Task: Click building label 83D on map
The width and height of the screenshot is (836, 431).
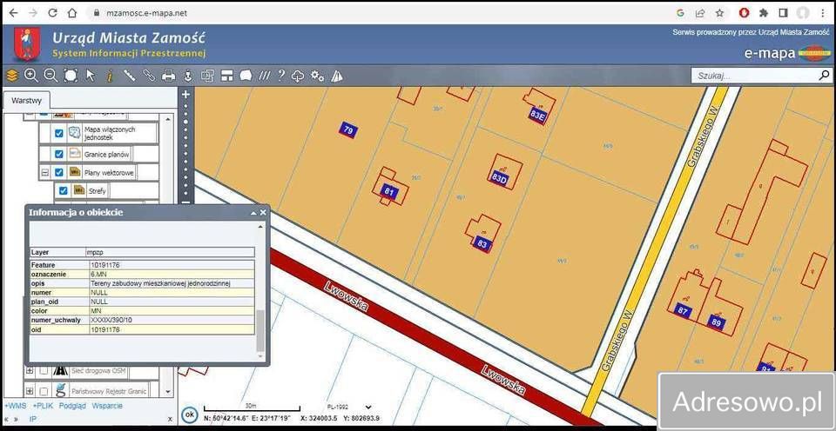Action: coord(498,178)
